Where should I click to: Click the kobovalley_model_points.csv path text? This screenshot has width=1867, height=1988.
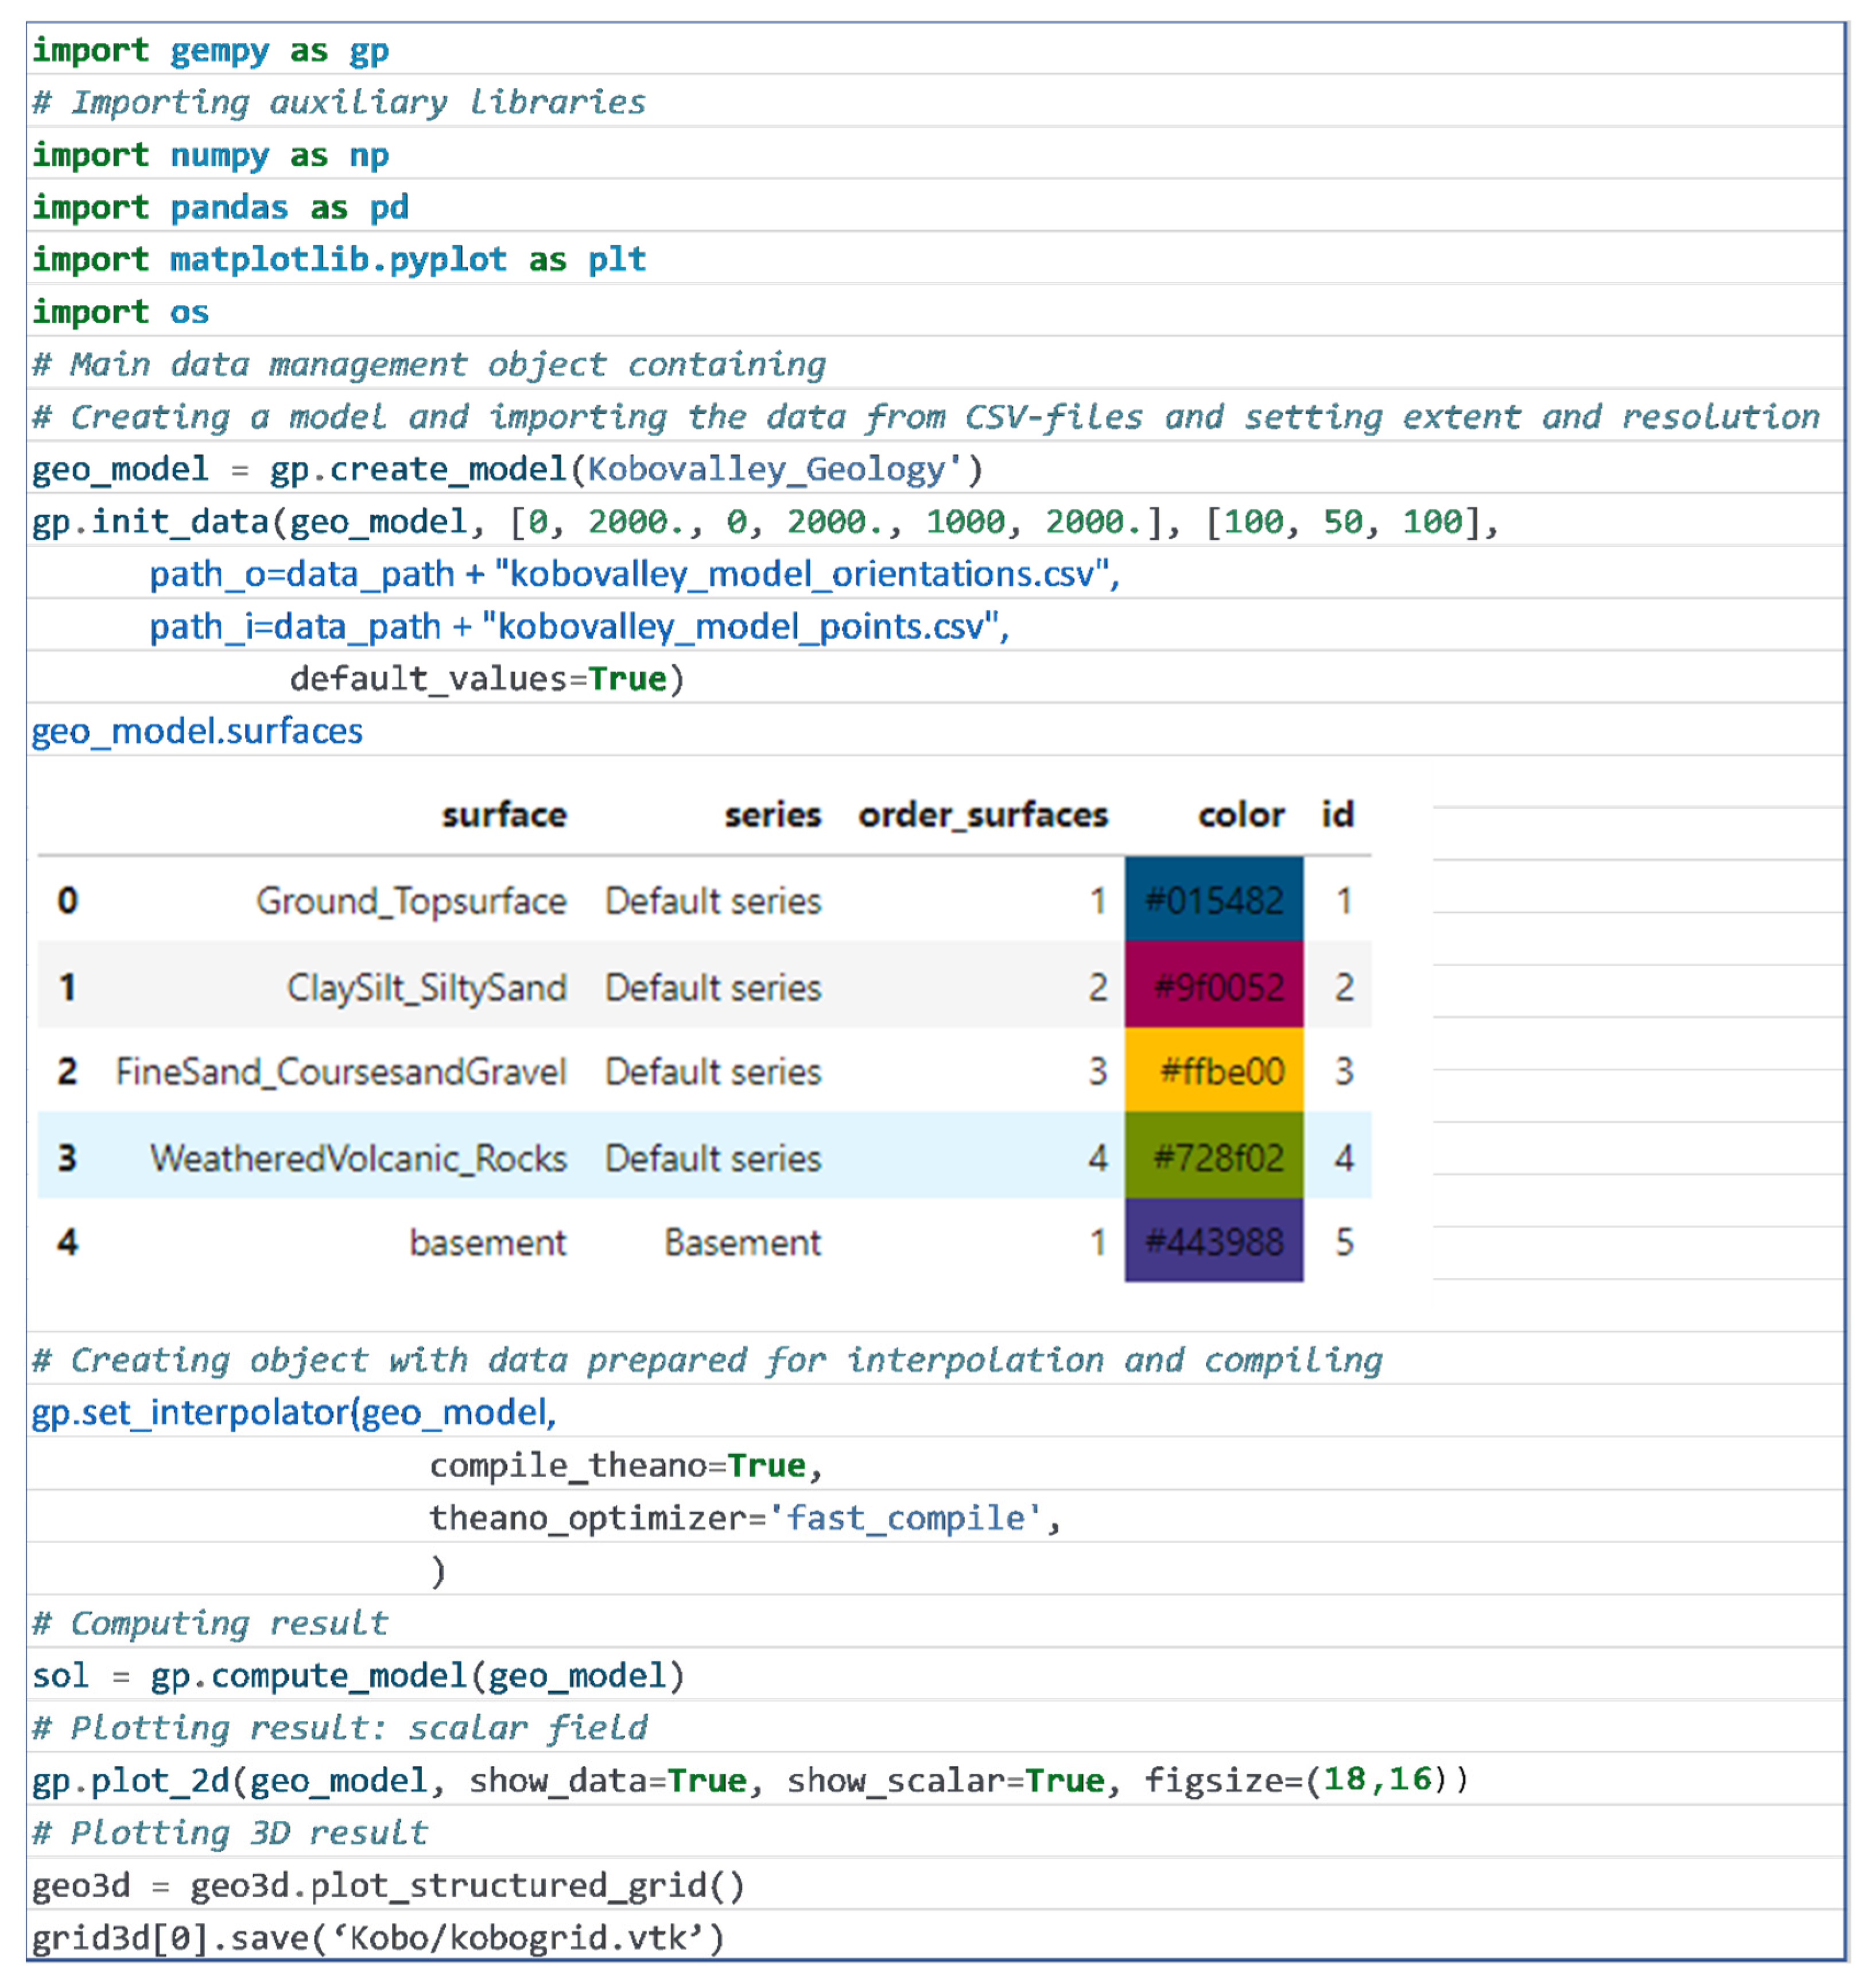740,626
